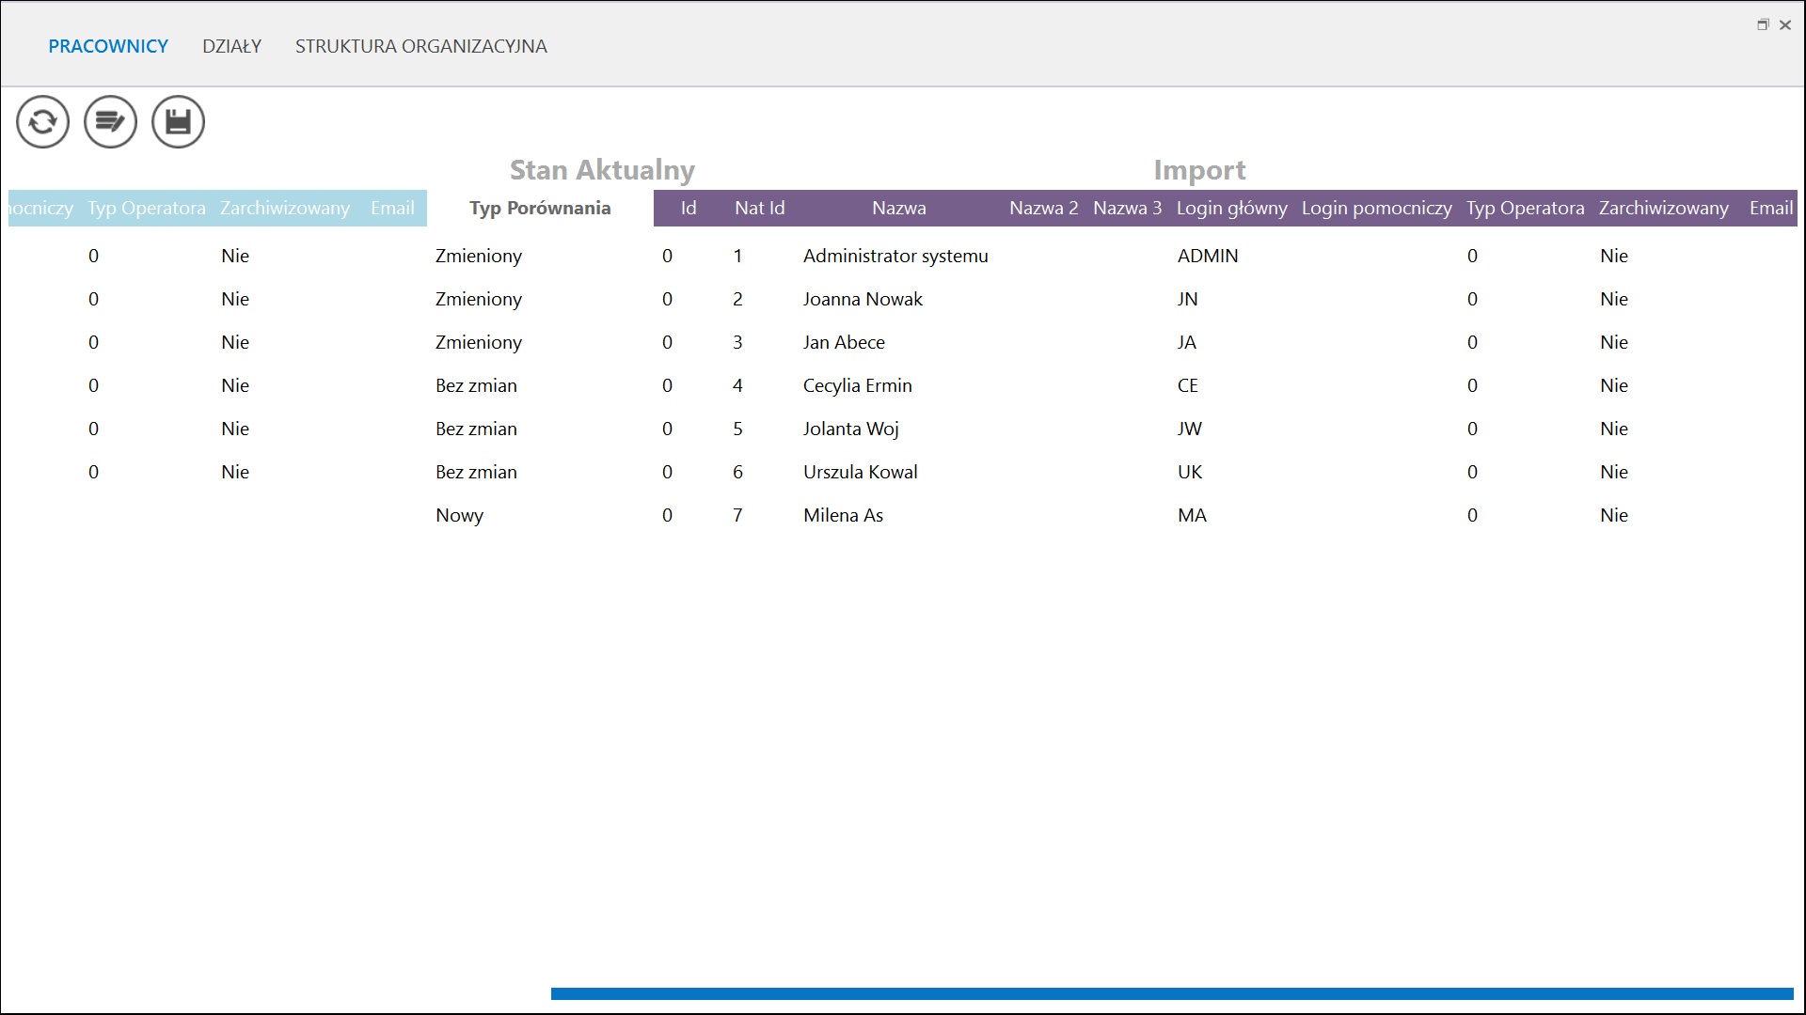Click Nat Id 7 cell

point(737,515)
